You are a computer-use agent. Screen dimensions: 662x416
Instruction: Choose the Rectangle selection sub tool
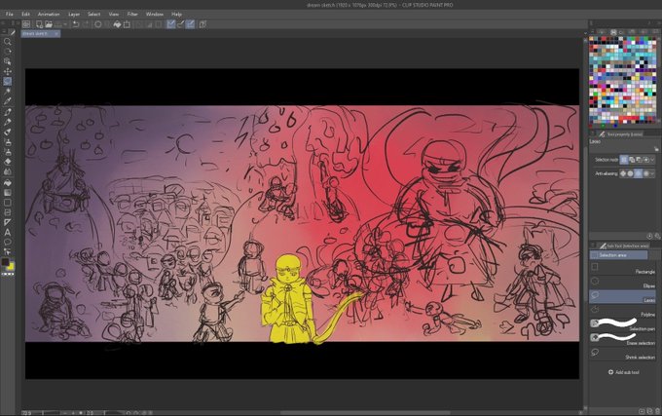(x=622, y=267)
